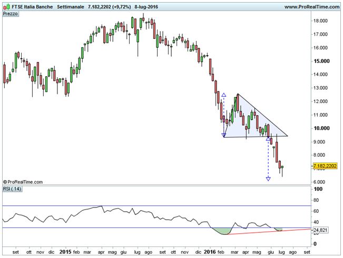
Task: Click the 18.000 price axis label
Action: pos(320,20)
